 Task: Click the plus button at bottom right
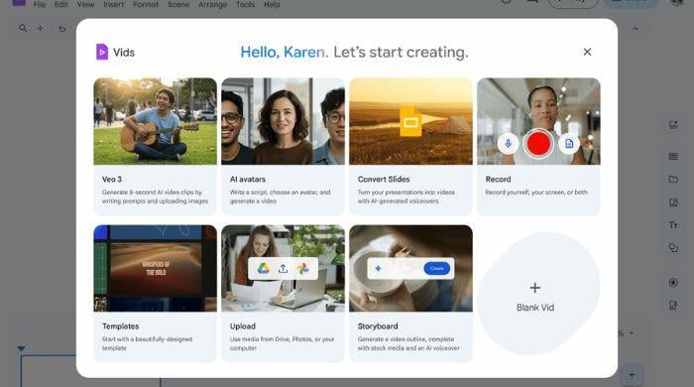[x=632, y=375]
